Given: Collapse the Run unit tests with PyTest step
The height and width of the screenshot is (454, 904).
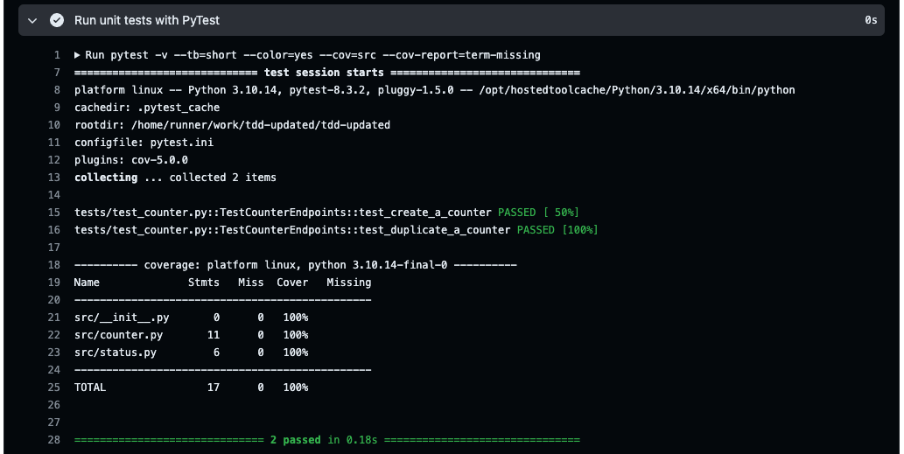Looking at the screenshot, I should pos(32,21).
